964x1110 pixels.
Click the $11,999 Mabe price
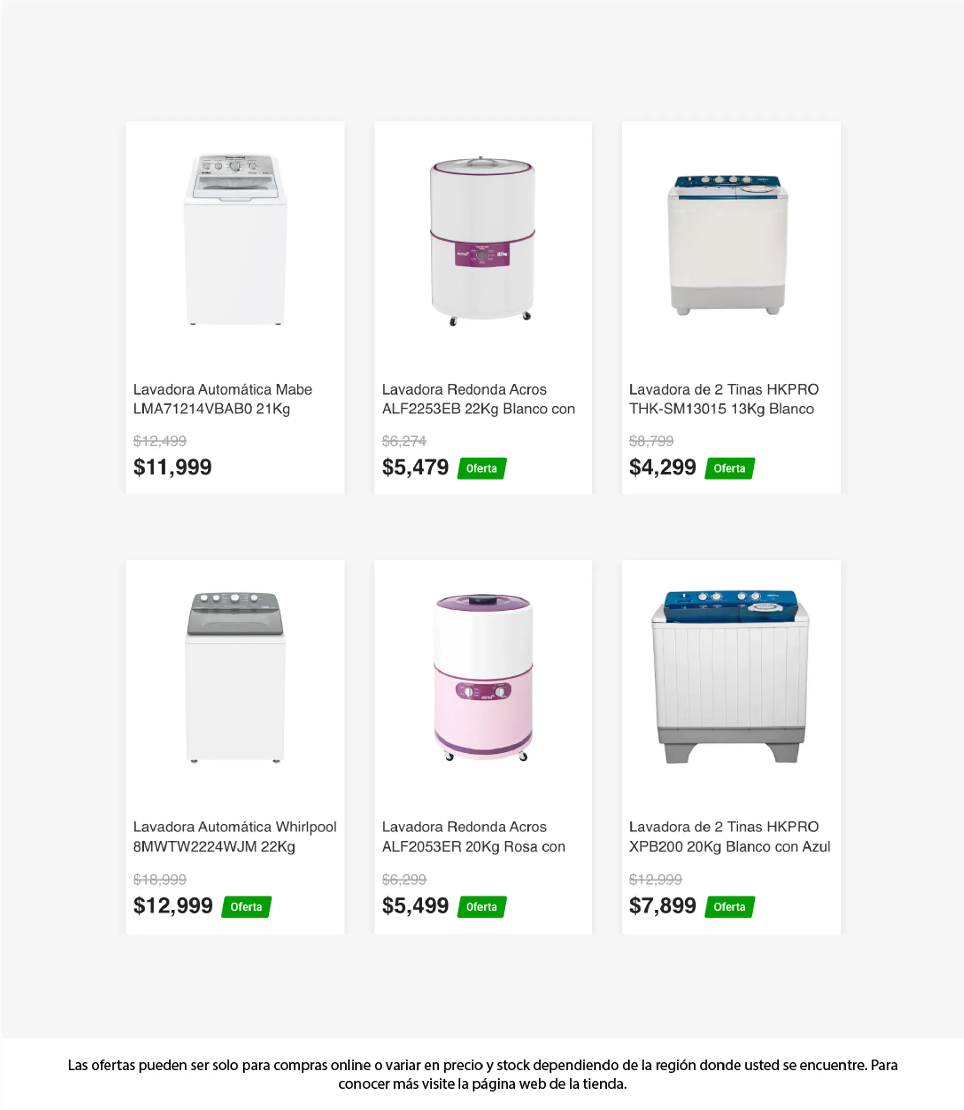(172, 467)
